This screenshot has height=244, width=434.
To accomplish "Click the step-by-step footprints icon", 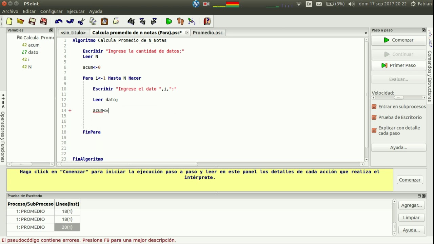I will (x=180, y=21).
